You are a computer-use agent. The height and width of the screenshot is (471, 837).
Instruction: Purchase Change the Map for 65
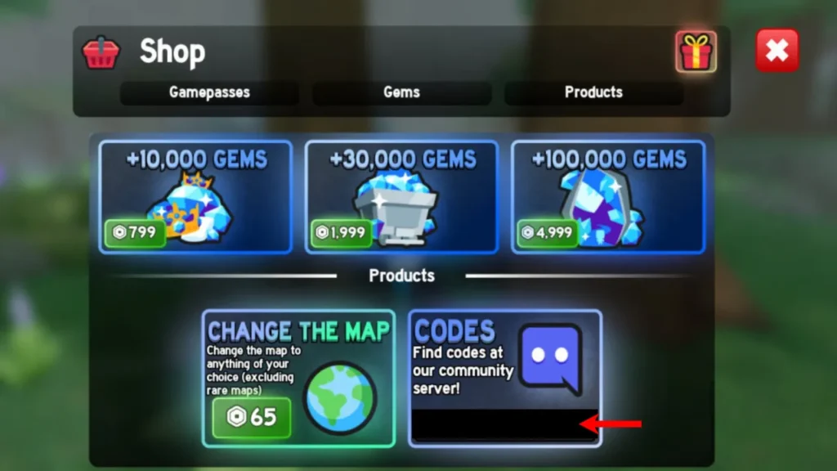(x=252, y=416)
